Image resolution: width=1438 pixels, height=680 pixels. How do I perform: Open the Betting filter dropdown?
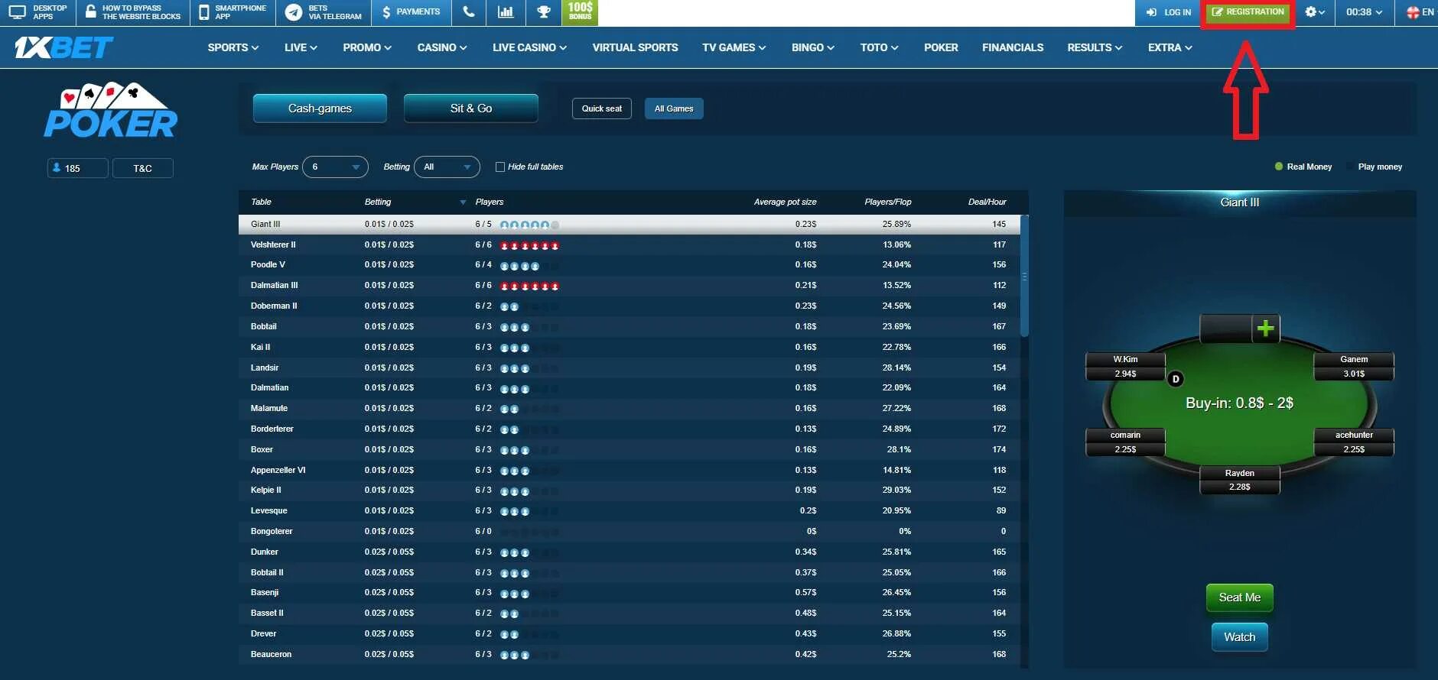[x=447, y=167]
